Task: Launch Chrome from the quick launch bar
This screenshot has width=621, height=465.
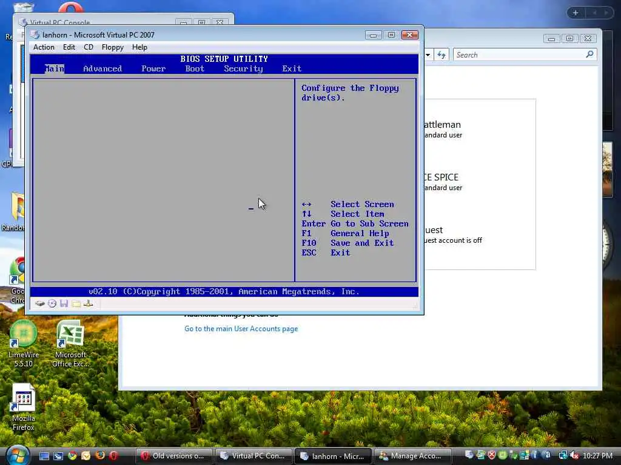Action: coord(72,456)
